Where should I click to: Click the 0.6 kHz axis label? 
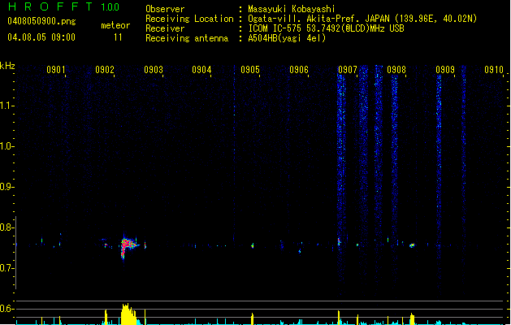[x=6, y=309]
